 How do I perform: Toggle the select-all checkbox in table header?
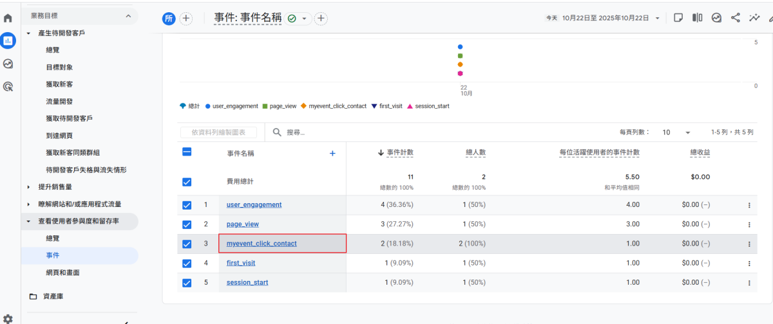click(187, 152)
